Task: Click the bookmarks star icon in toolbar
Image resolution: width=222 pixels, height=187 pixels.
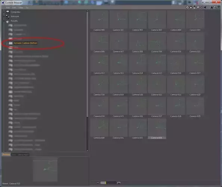Action: click(x=201, y=7)
